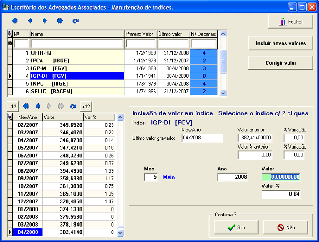Click the Nome column header
The width and height of the screenshot is (319, 242).
(x=77, y=34)
